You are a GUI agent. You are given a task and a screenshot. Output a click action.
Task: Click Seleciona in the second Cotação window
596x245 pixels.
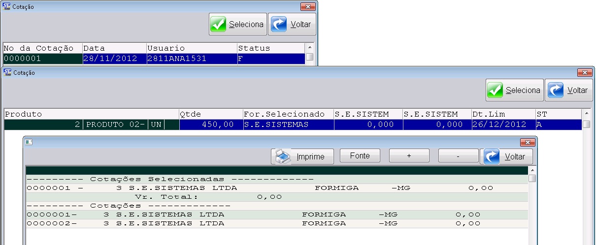[x=515, y=91]
